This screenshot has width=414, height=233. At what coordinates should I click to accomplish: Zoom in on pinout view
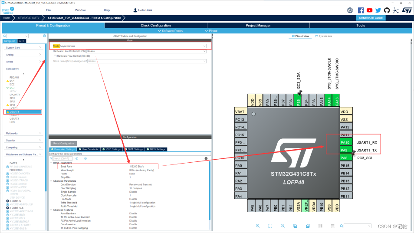[x=258, y=226]
